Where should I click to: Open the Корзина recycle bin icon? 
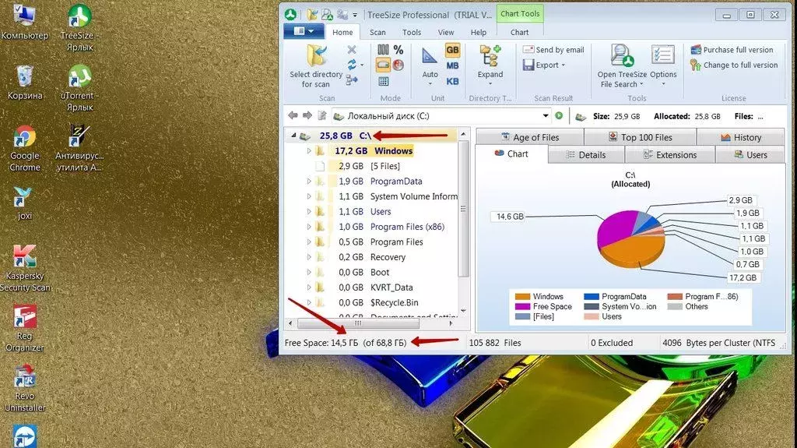24,83
